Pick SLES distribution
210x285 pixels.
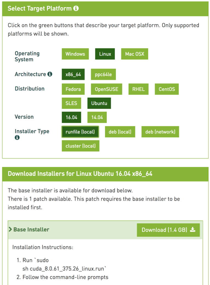pos(71,103)
